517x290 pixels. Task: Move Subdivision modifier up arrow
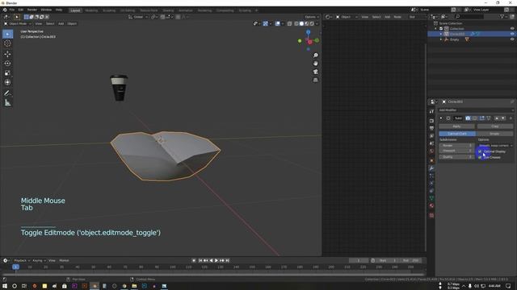click(497, 118)
